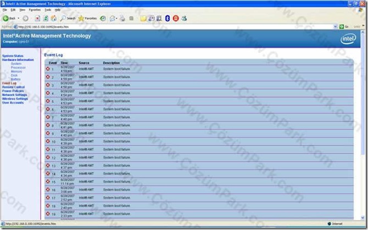Screen dimensions: 368x230
Task: Open the Event Log sidebar link
Action: pos(9,83)
